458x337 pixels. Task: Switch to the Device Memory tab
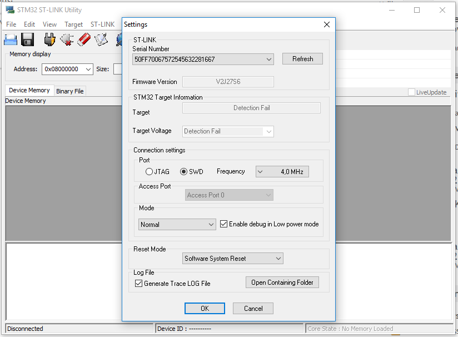29,90
